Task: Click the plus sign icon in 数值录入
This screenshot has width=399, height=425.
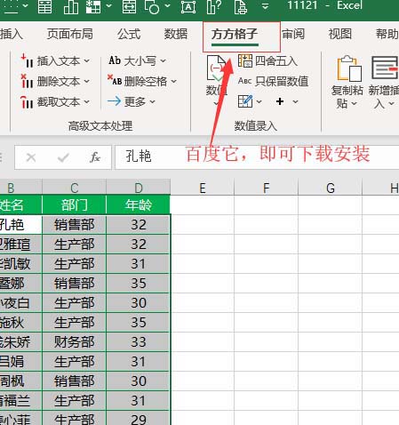Action: pyautogui.click(x=280, y=101)
